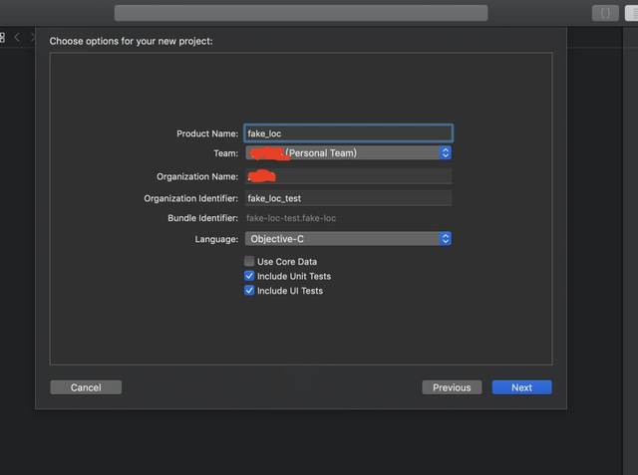Click the forward navigation chevron
The width and height of the screenshot is (638, 475).
click(32, 37)
